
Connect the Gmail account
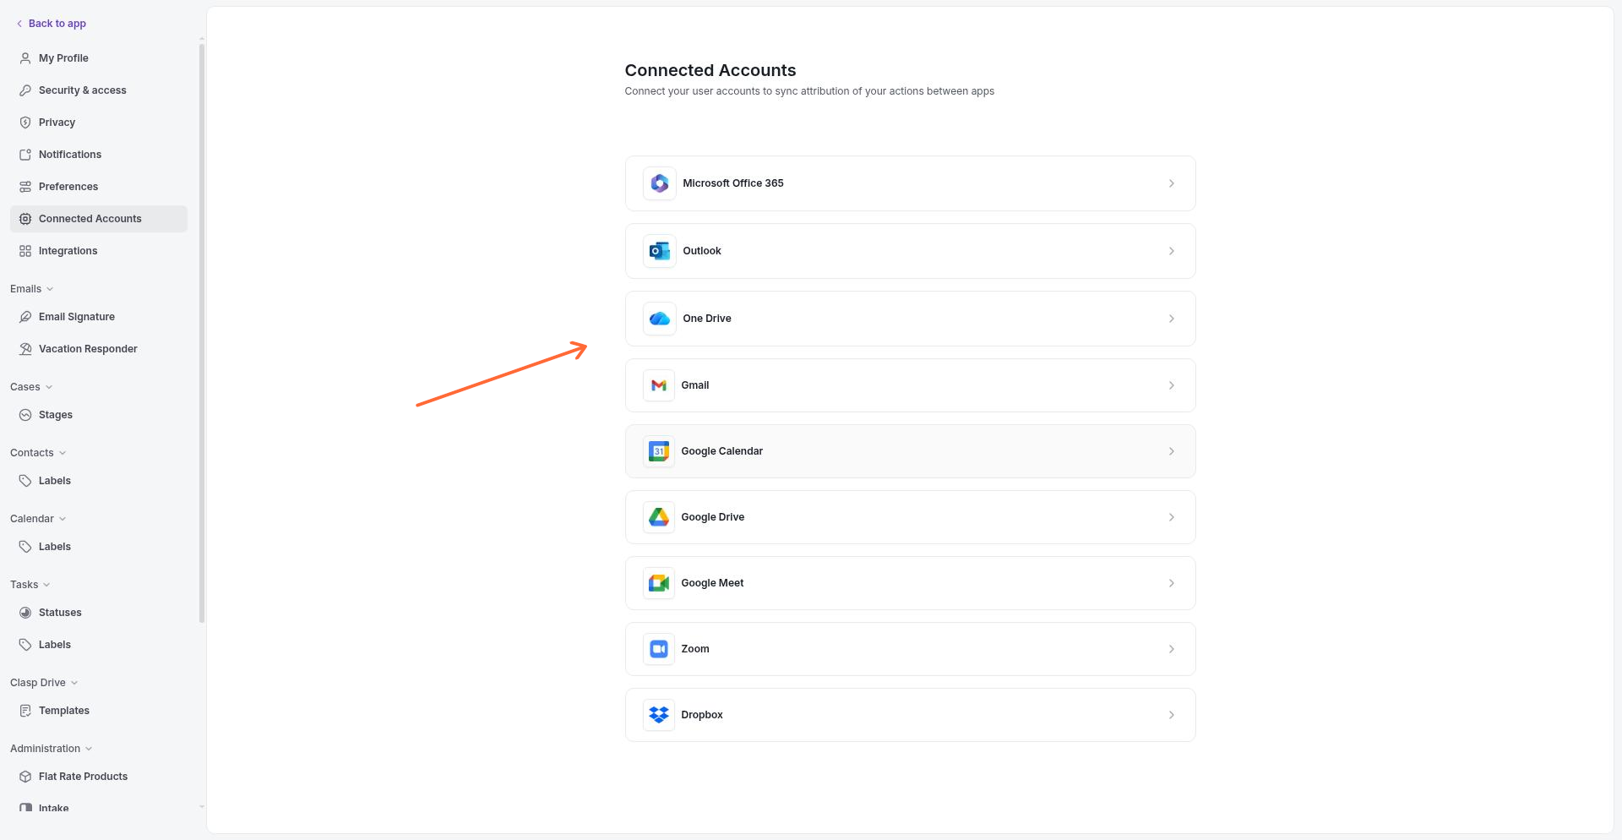910,385
